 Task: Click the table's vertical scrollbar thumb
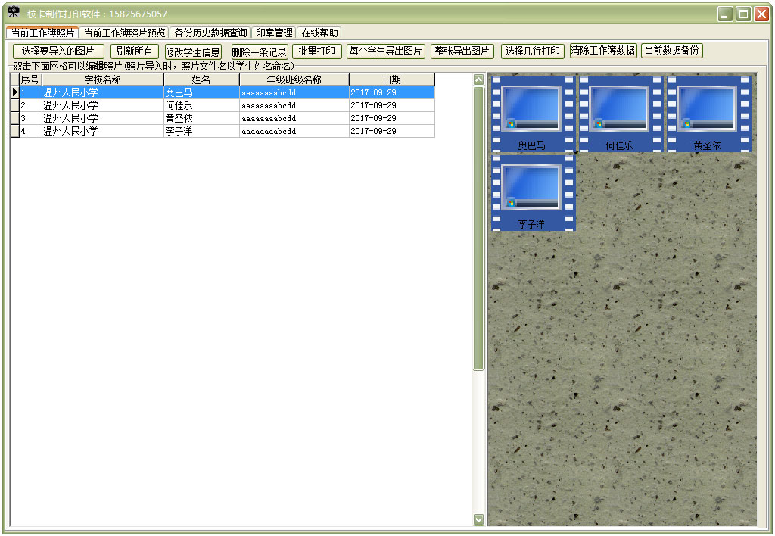[478, 227]
